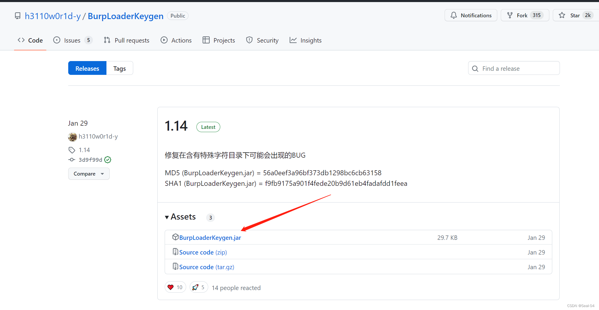Click the SHA1 hash line text

[x=286, y=183]
